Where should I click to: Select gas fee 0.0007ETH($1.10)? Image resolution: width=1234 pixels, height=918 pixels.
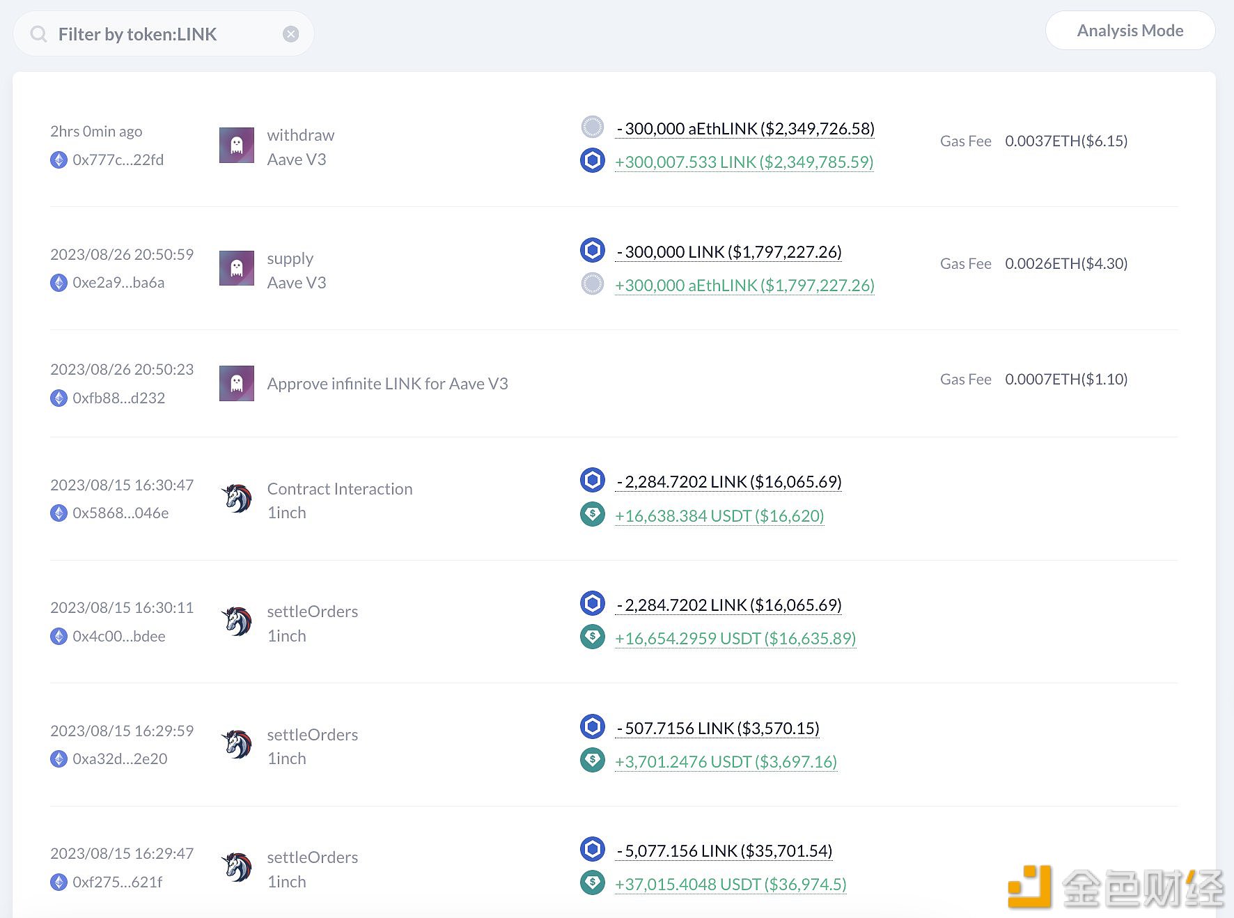pyautogui.click(x=1066, y=379)
